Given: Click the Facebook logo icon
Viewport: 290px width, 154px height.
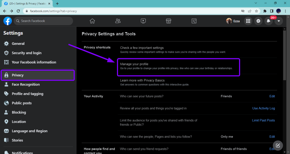Looking at the screenshot, I should pos(8,21).
